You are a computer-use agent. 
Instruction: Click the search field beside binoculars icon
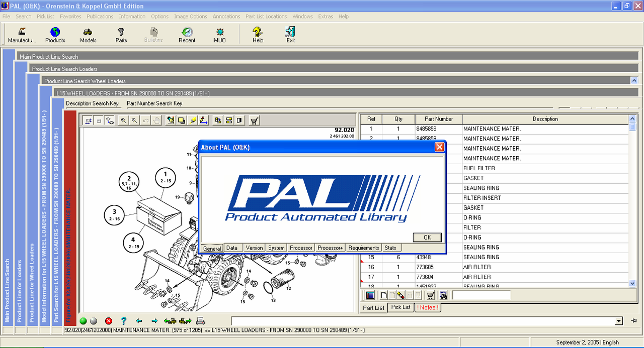click(x=481, y=295)
